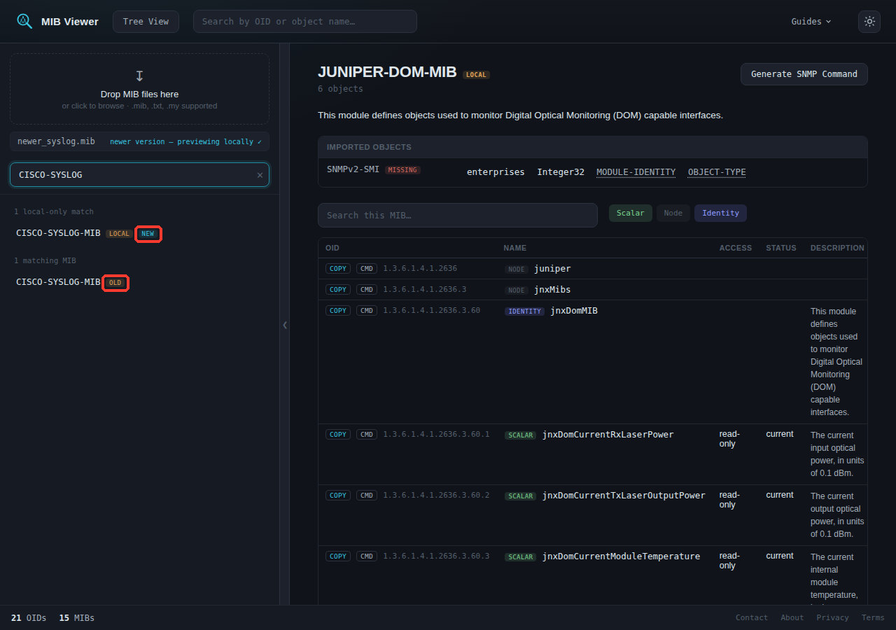Collapse the sidebar with the chevron handle

(x=285, y=325)
